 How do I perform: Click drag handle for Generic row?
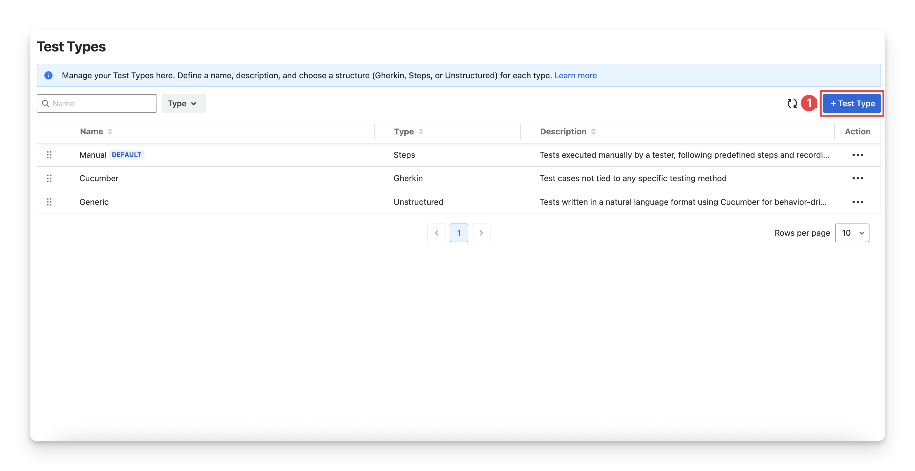coord(49,202)
